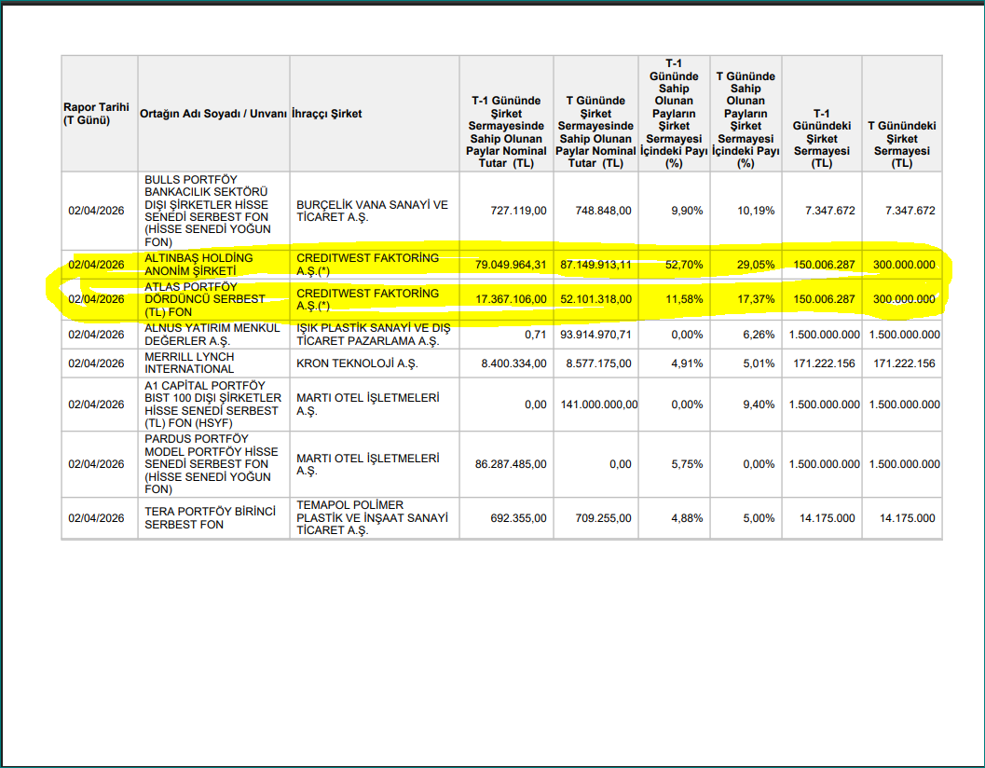Screen dimensions: 985x768
Task: Click the value 8.400.334,00
Action: pyautogui.click(x=513, y=363)
